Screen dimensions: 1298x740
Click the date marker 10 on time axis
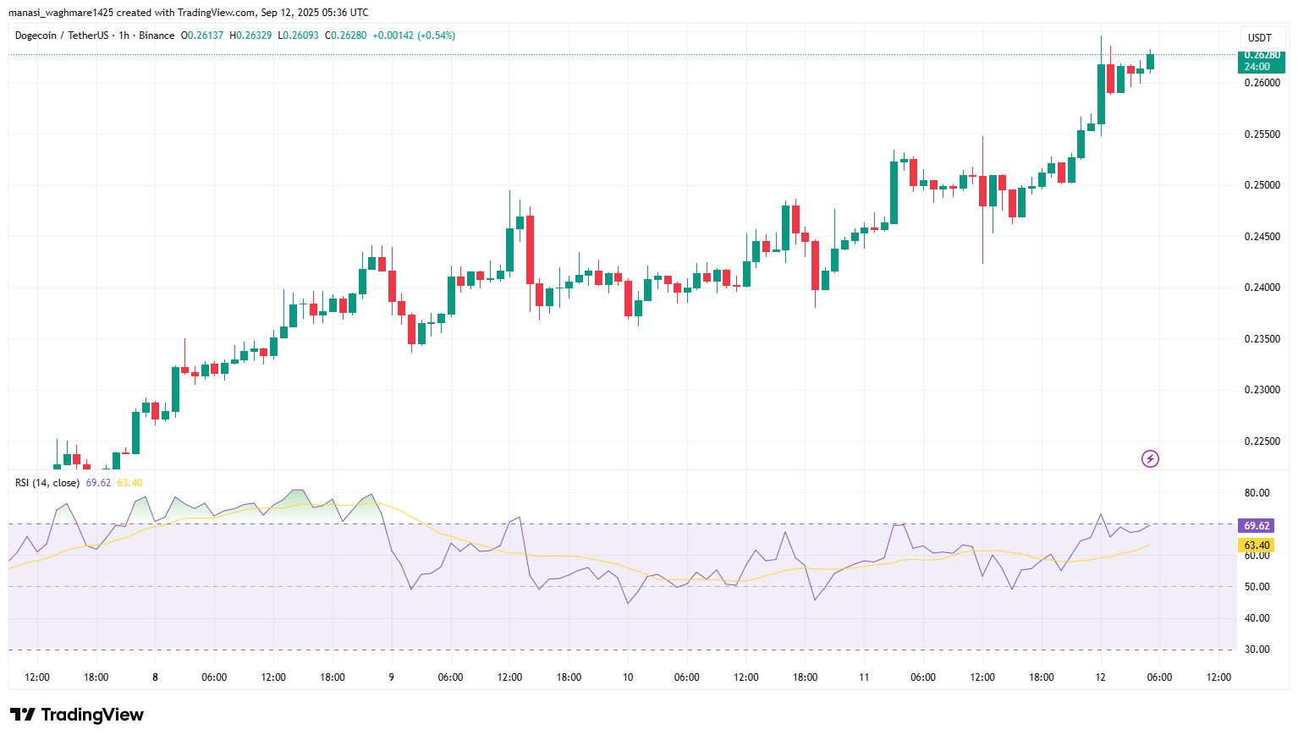[628, 677]
